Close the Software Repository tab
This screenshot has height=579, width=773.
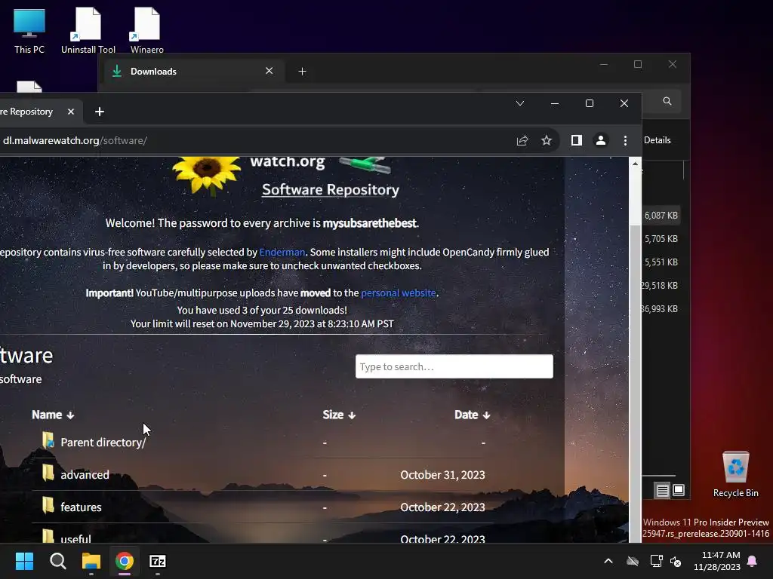click(71, 112)
